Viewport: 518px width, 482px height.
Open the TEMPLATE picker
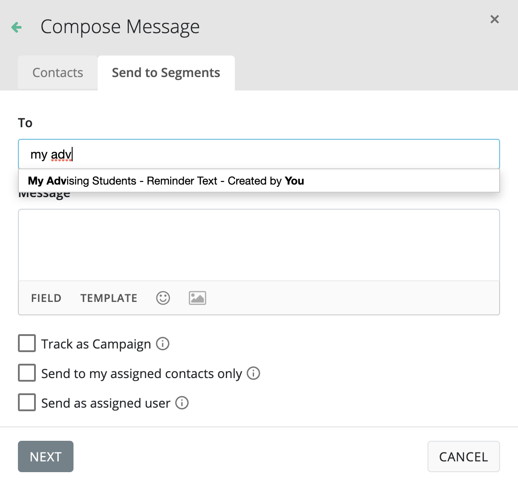coord(109,298)
